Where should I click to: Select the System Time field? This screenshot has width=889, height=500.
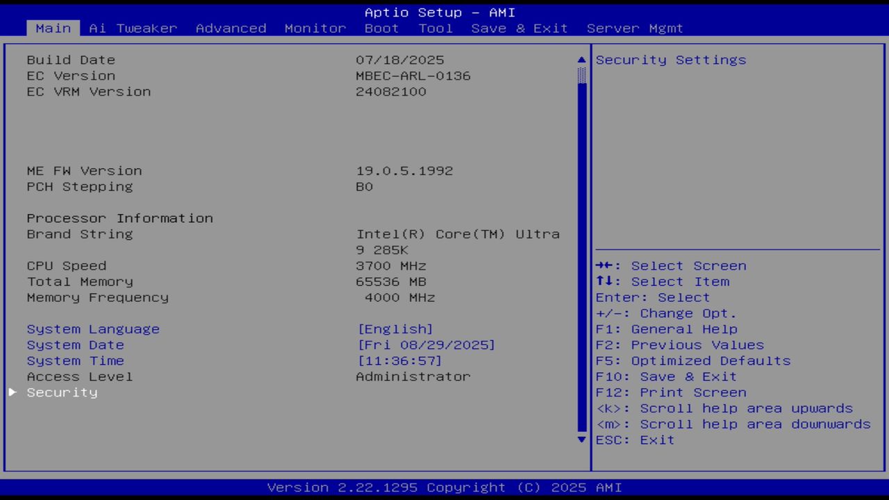tap(75, 360)
